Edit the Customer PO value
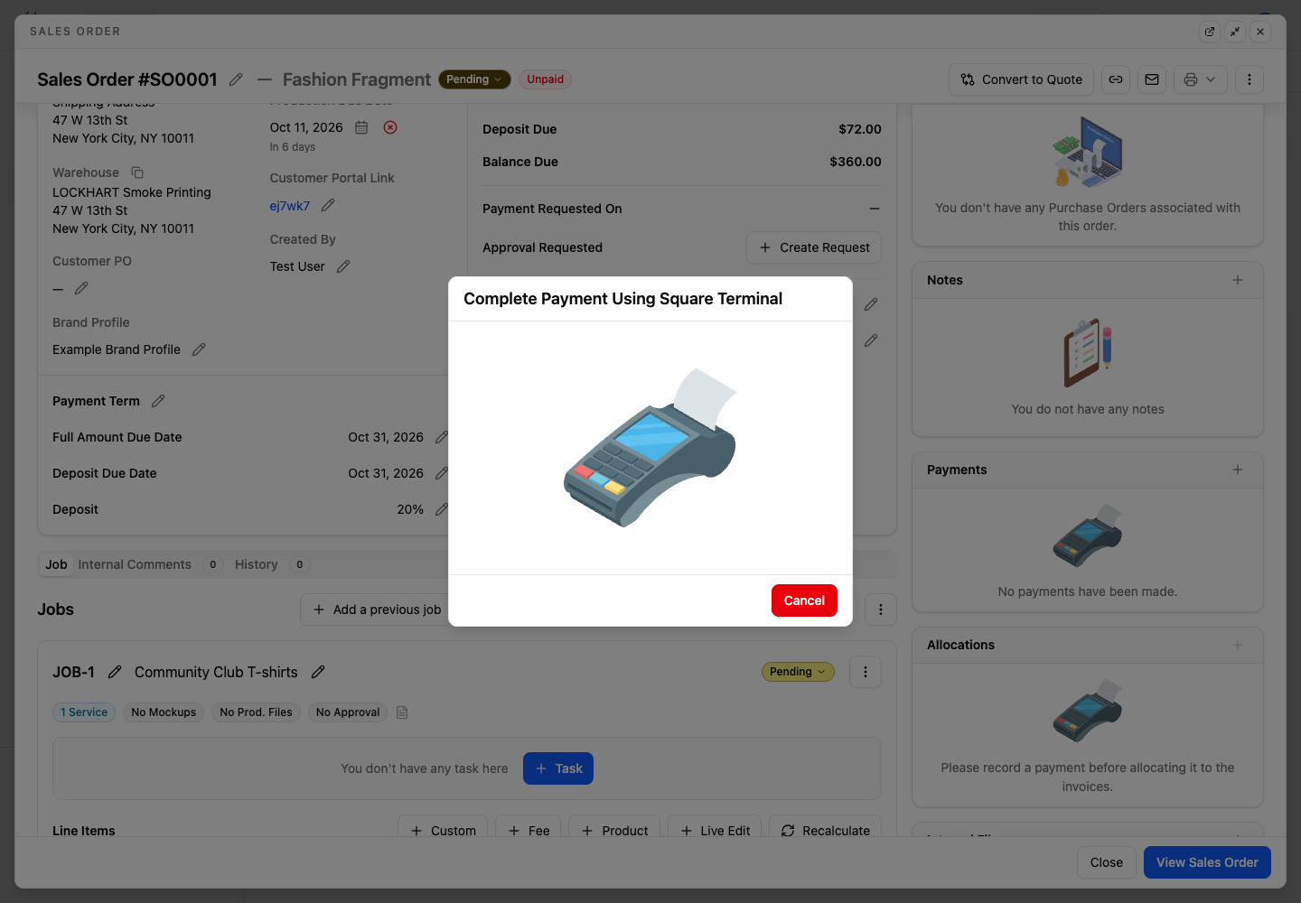This screenshot has width=1301, height=903. 81,288
